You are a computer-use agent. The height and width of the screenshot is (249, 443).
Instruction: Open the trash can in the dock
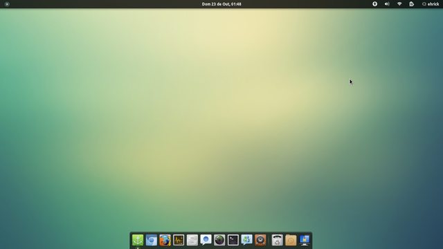click(277, 240)
